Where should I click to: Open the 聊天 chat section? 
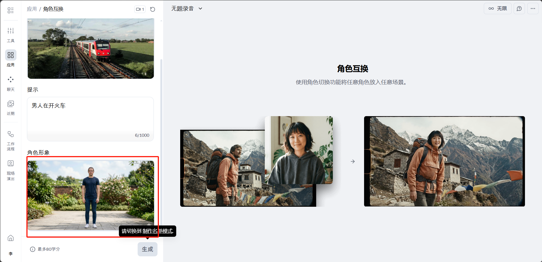[x=10, y=83]
